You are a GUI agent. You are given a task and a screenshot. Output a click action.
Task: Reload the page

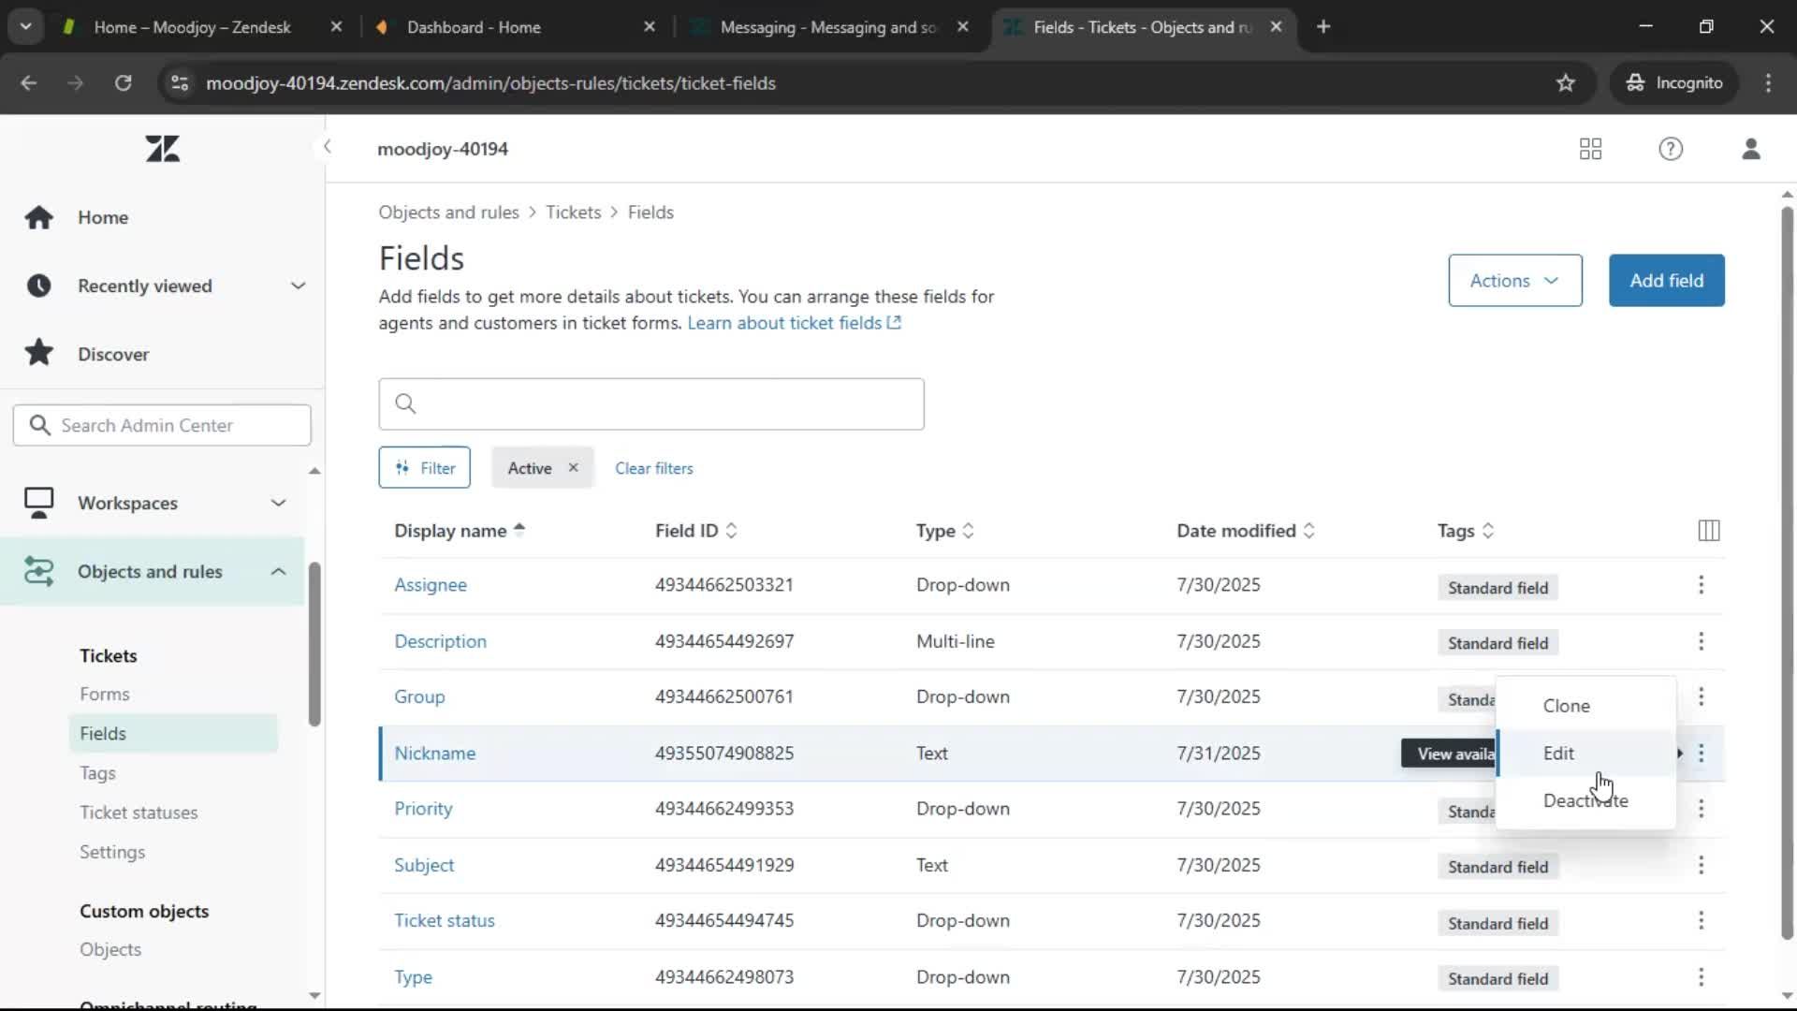tap(123, 83)
